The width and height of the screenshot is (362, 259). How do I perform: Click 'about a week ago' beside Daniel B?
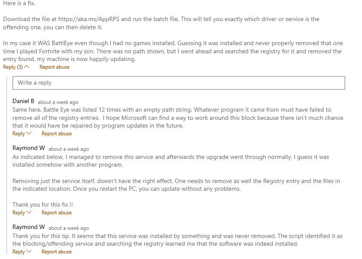tap(58, 102)
